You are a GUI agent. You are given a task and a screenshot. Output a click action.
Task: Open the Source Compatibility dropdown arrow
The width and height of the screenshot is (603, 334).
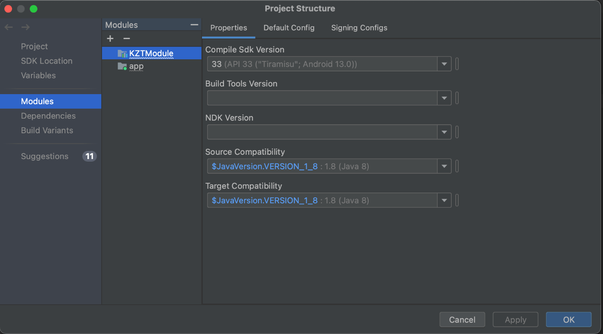point(444,166)
